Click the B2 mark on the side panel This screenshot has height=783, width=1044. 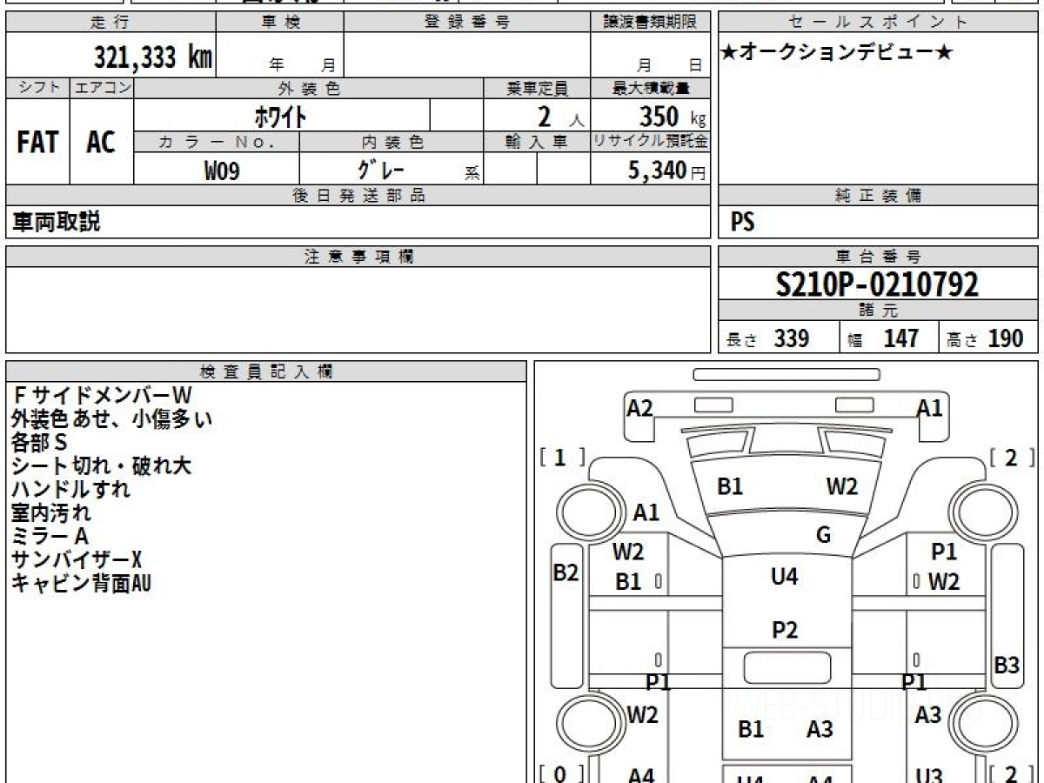[x=565, y=572]
